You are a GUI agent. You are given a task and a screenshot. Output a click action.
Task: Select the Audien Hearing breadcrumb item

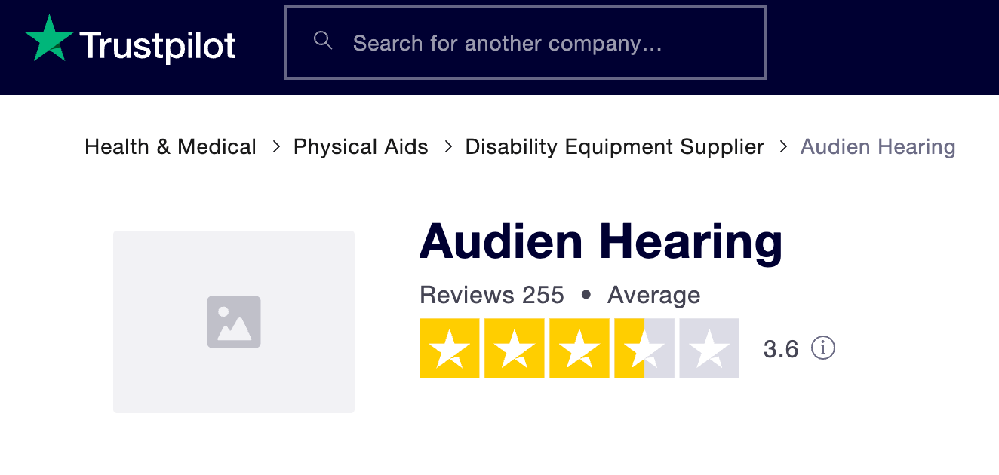tap(878, 146)
